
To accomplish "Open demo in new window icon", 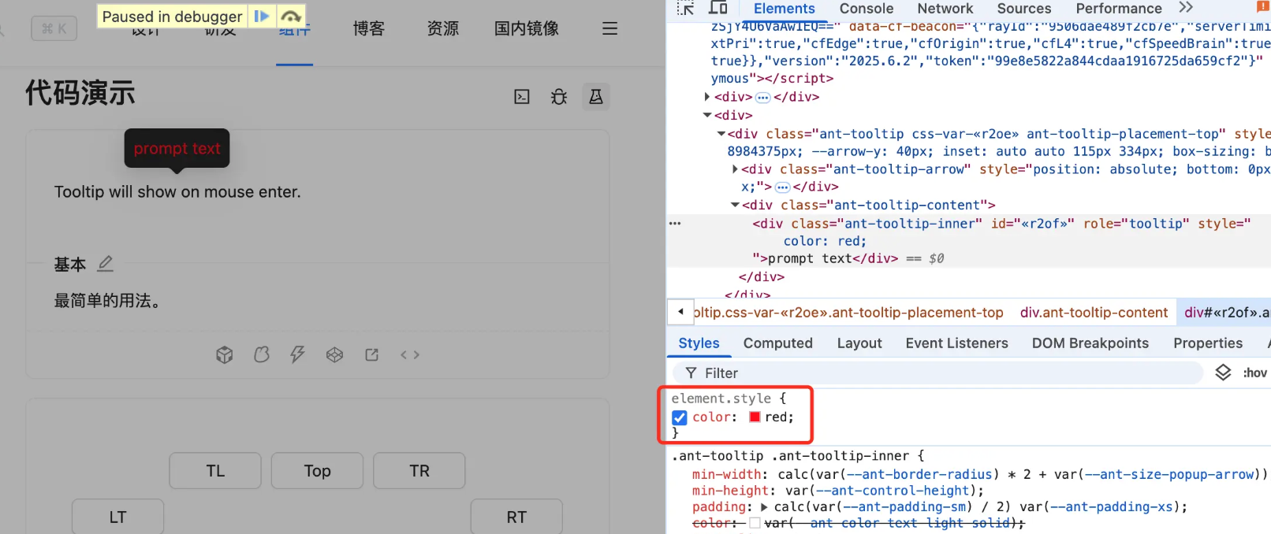I will 372,355.
